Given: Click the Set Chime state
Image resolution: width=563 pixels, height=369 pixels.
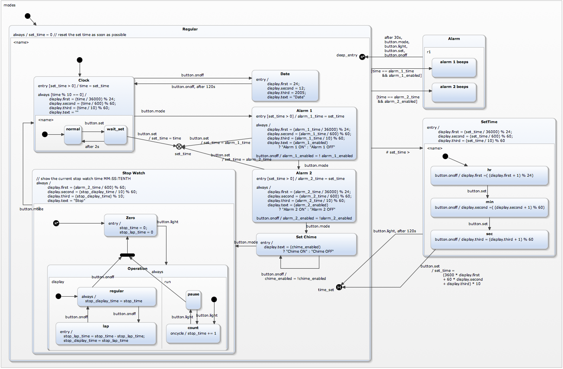Looking at the screenshot, I should point(307,244).
